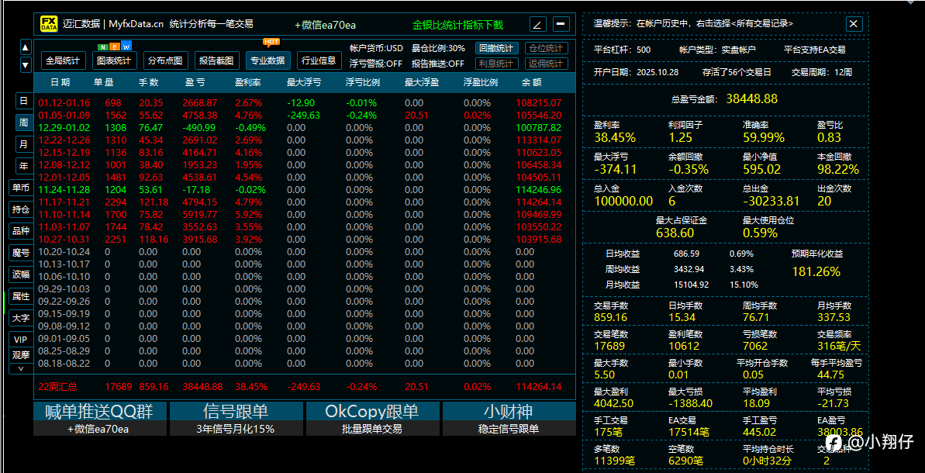Screen dimensions: 925x473
Task: Click 爆仓比例 30% setting
Action: [x=438, y=48]
